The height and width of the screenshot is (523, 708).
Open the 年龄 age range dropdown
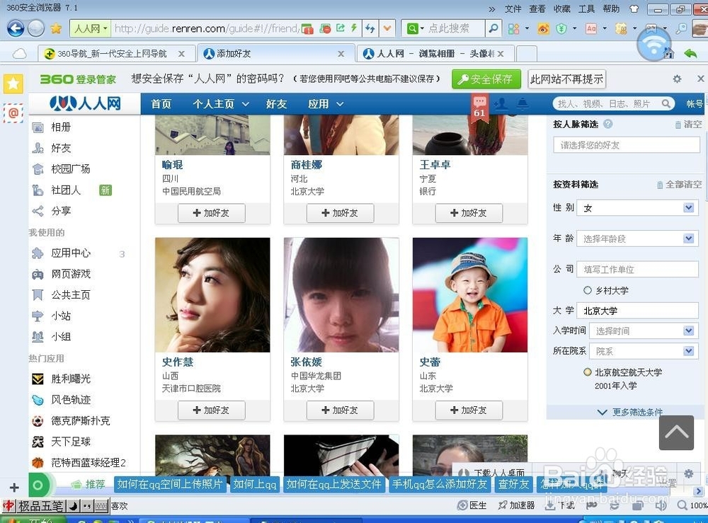[637, 238]
